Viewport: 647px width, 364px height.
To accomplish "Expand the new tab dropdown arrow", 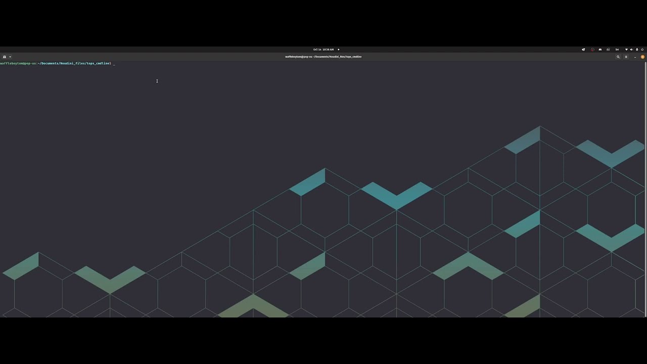I will pyautogui.click(x=10, y=57).
